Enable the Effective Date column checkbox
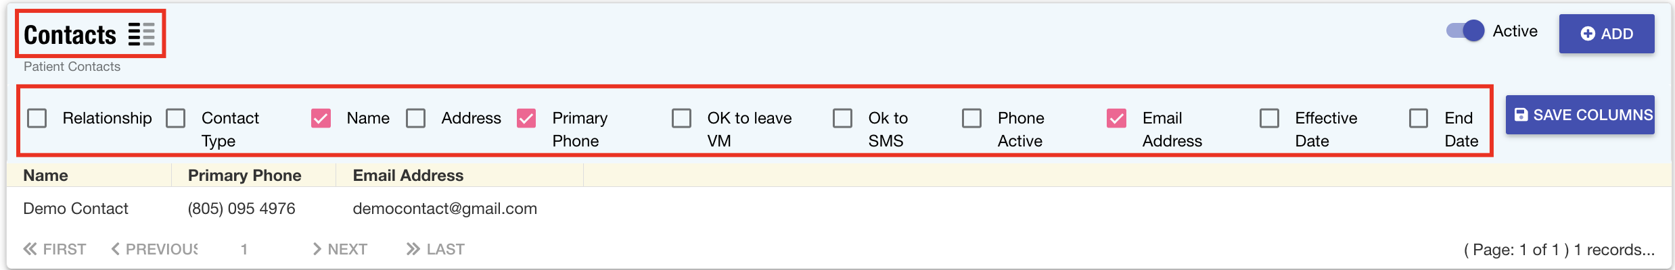Image resolution: width=1675 pixels, height=270 pixels. tap(1269, 119)
